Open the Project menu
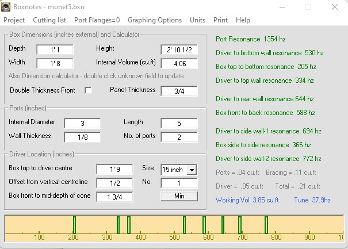Viewport: 348px width, 249px height. [x=14, y=20]
